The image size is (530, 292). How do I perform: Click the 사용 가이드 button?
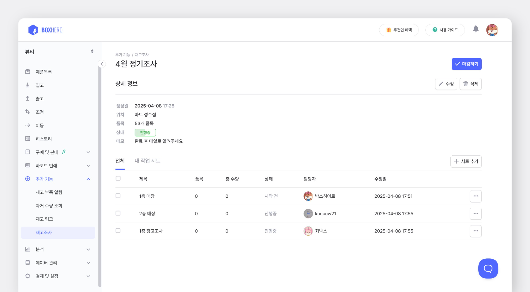[445, 30]
